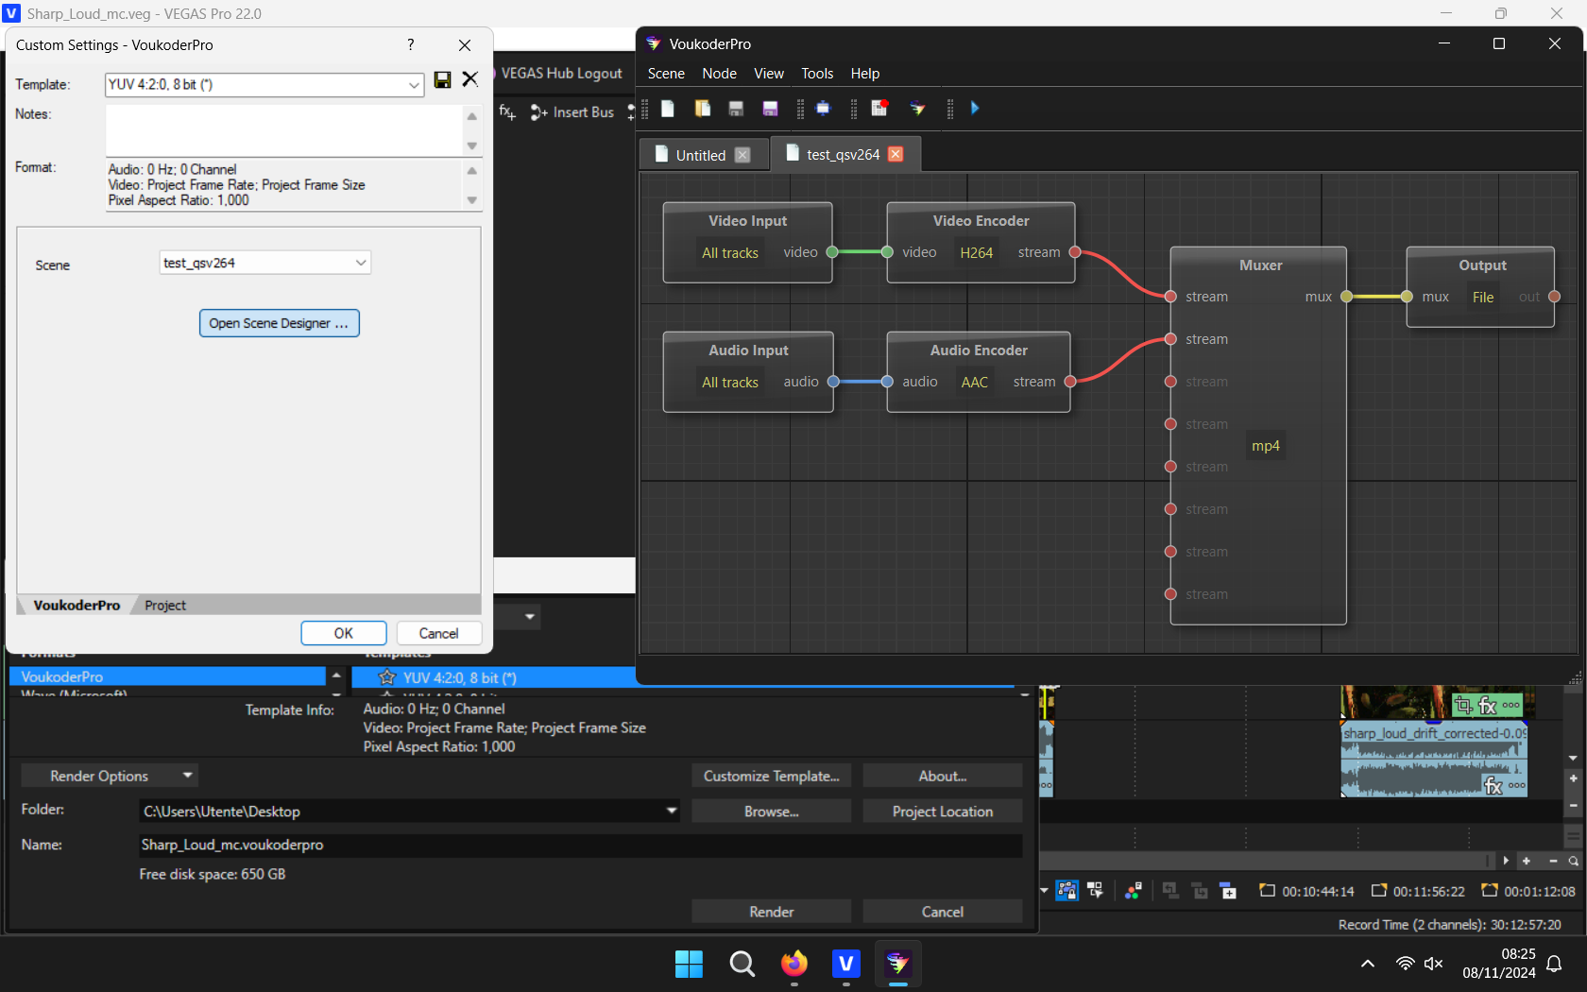Click the Open scene folder icon
1587x992 pixels.
[x=702, y=109]
